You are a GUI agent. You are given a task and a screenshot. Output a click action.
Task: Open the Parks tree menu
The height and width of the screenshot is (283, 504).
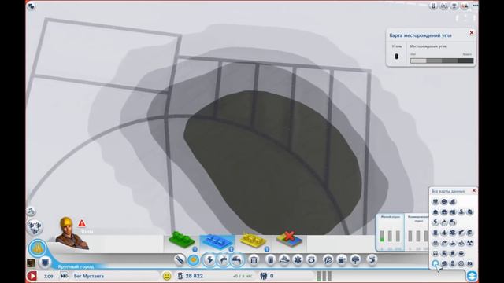[x=355, y=259]
